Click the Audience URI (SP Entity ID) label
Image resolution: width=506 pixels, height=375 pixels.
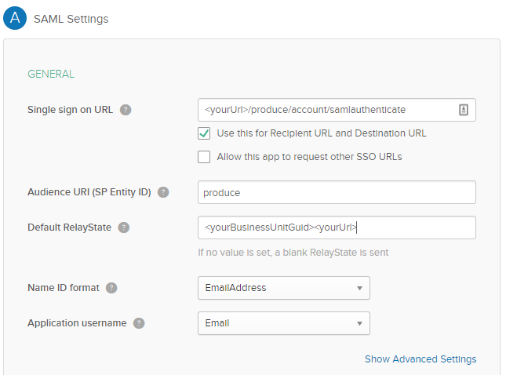coord(89,192)
